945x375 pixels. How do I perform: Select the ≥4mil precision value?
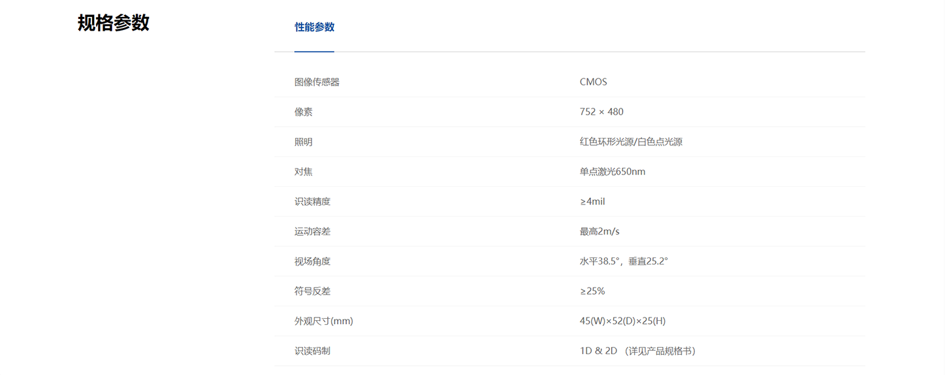[x=592, y=201]
